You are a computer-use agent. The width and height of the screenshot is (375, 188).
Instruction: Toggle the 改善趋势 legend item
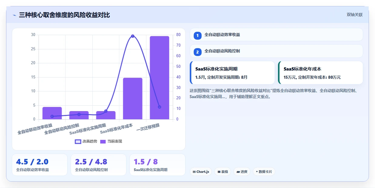pos(86,141)
